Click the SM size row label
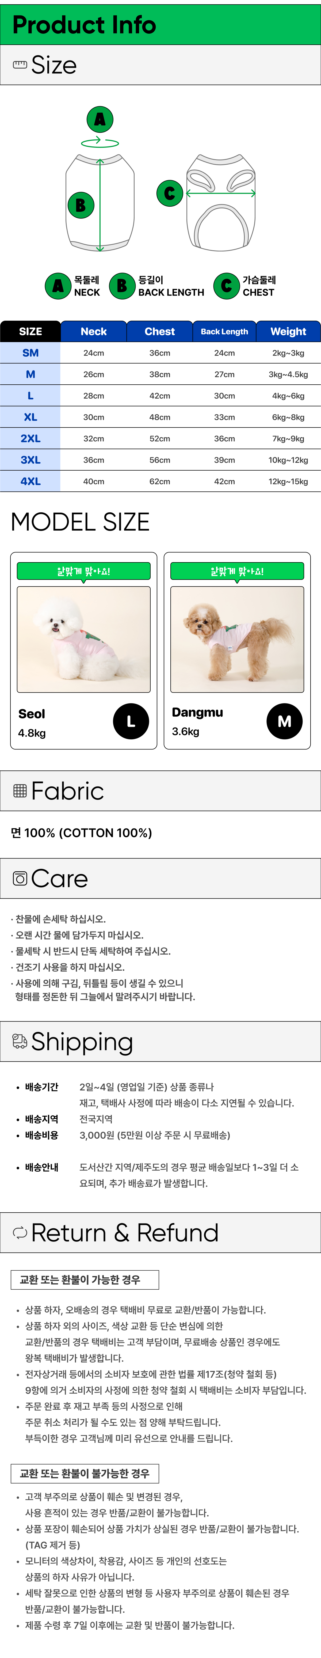Viewport: 321px width, 1658px height. 30,353
